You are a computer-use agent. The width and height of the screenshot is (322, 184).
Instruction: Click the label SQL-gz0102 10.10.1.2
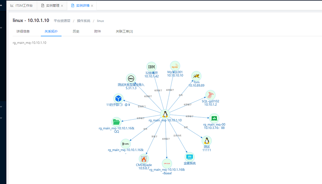click(210, 103)
